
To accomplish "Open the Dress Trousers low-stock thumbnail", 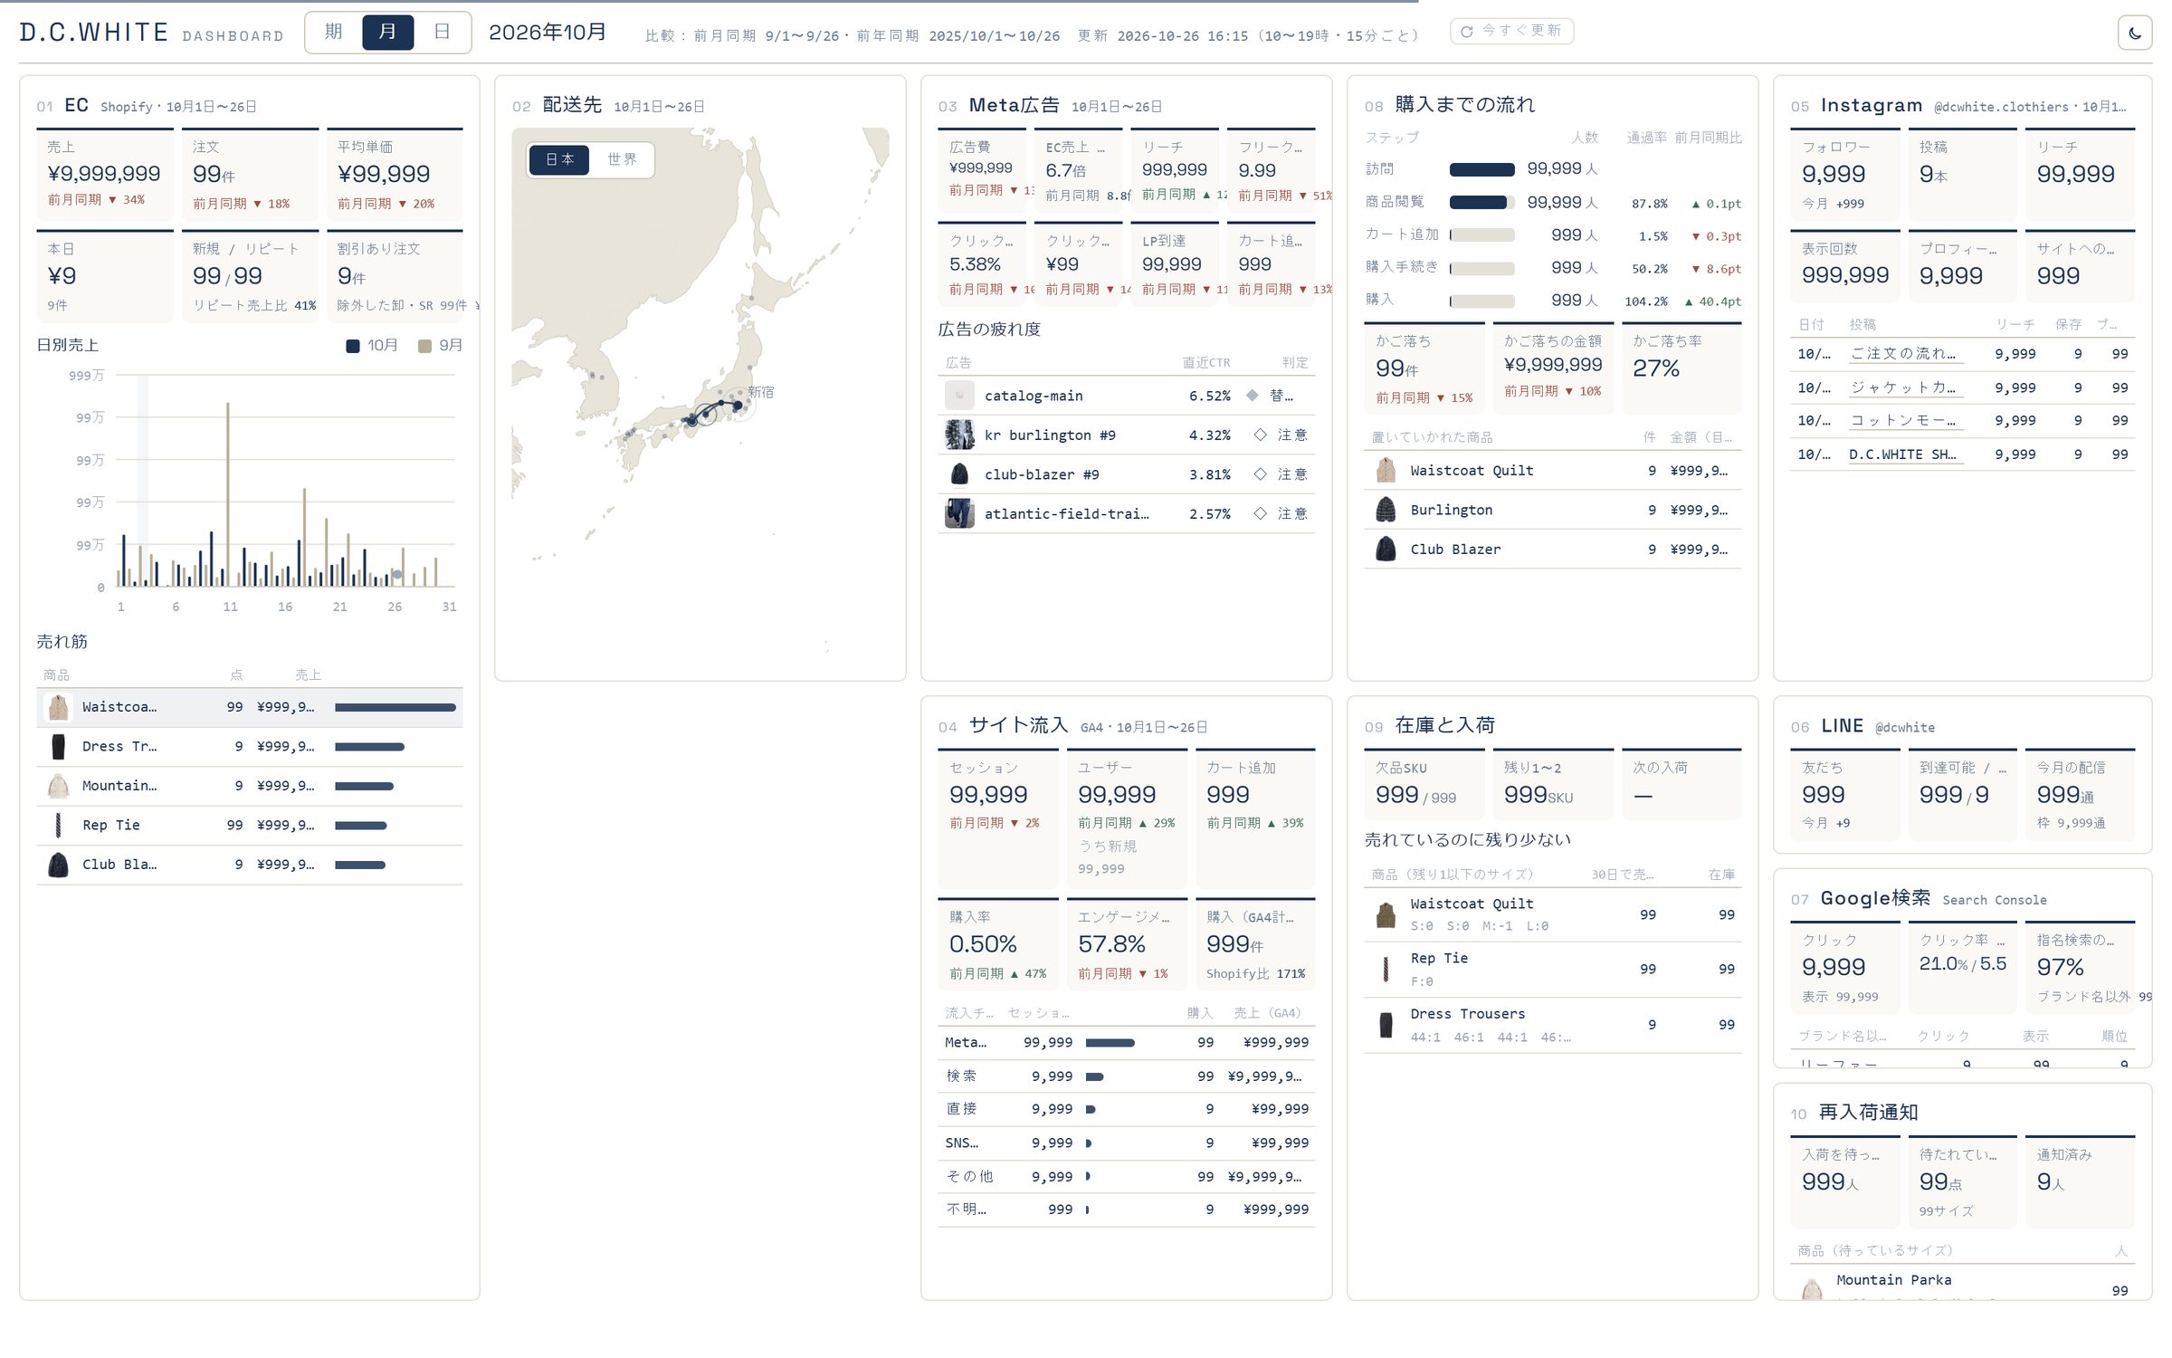I will pos(1386,1025).
